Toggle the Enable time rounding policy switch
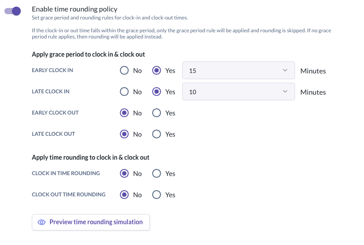364x245 pixels. point(13,11)
